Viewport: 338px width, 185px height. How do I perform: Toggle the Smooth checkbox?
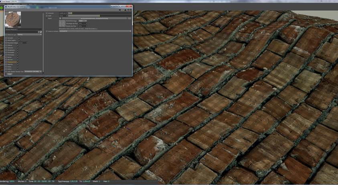pyautogui.click(x=19, y=38)
